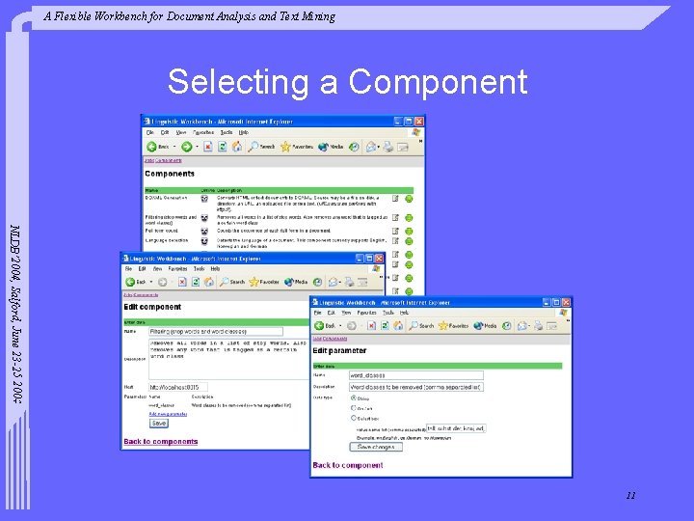Click Refresh icon in Edit component window
Screen dimensions: 694x521
pyautogui.click(x=195, y=282)
